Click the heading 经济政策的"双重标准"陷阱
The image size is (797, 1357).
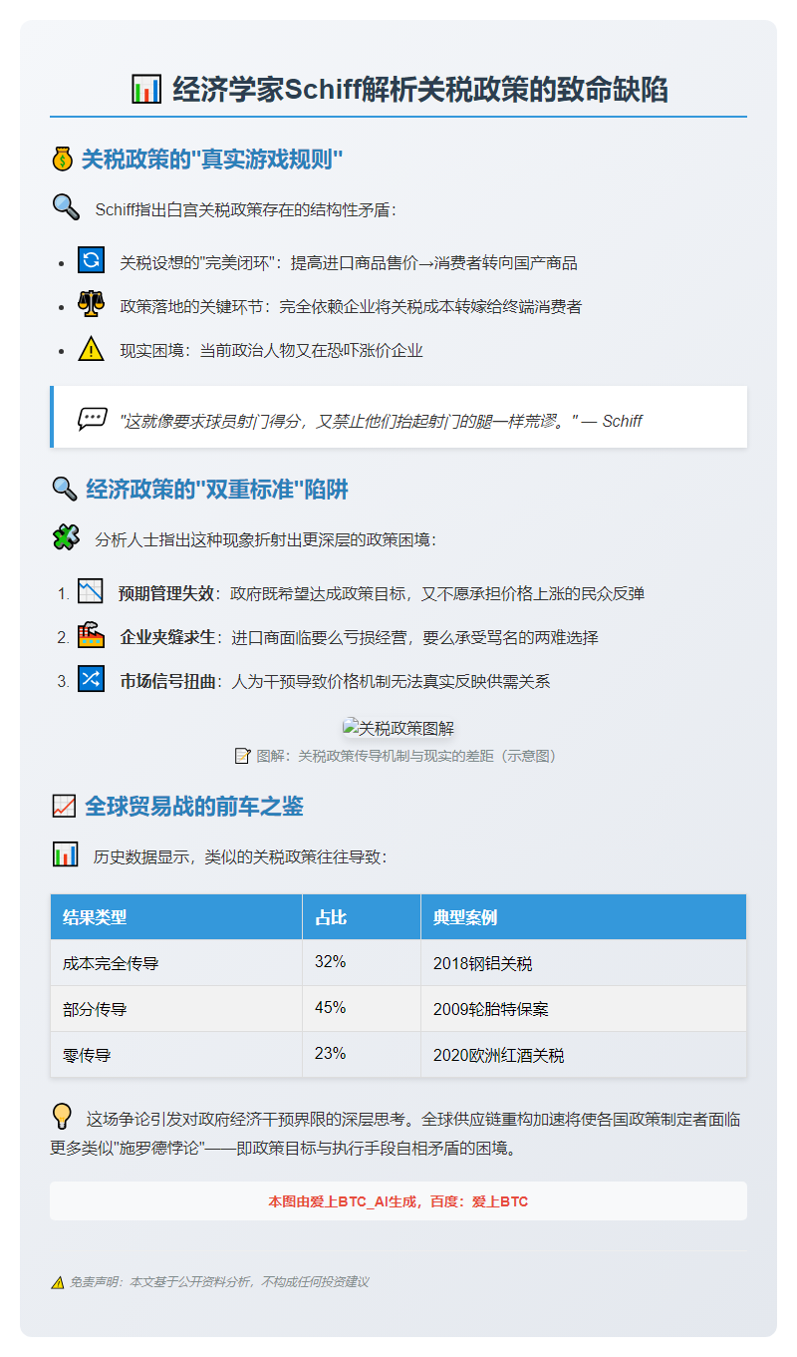(216, 490)
